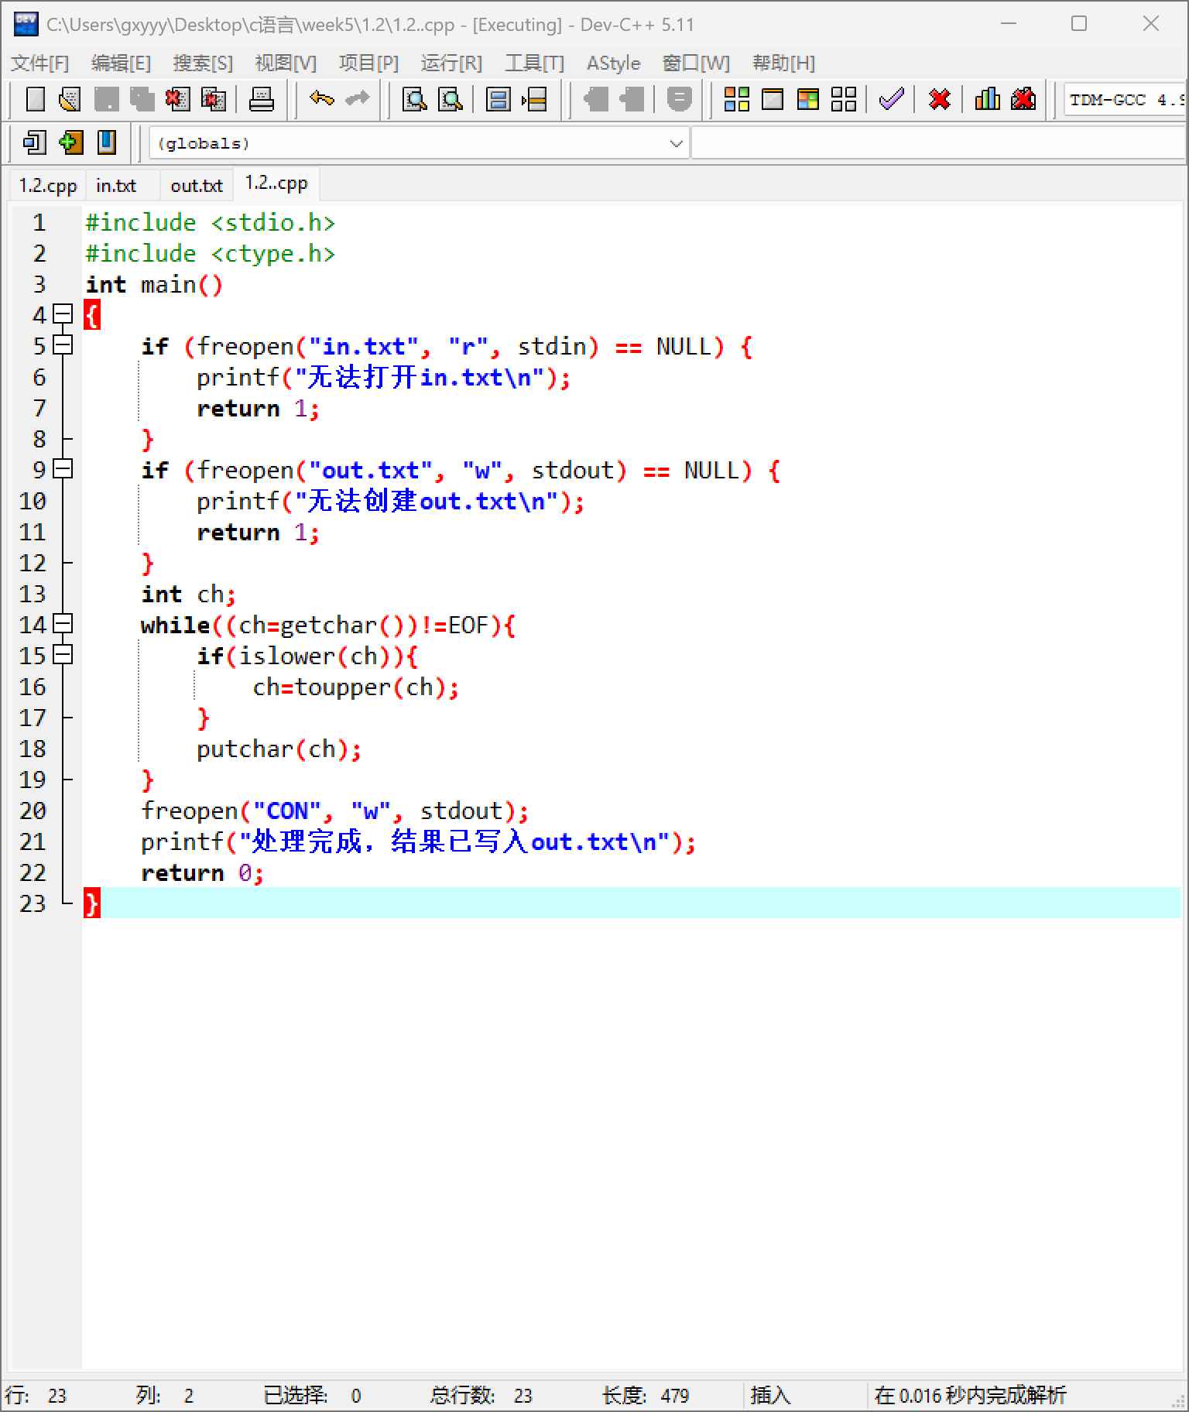The image size is (1189, 1412).
Task: Open the 项目[P] menu
Action: (368, 63)
